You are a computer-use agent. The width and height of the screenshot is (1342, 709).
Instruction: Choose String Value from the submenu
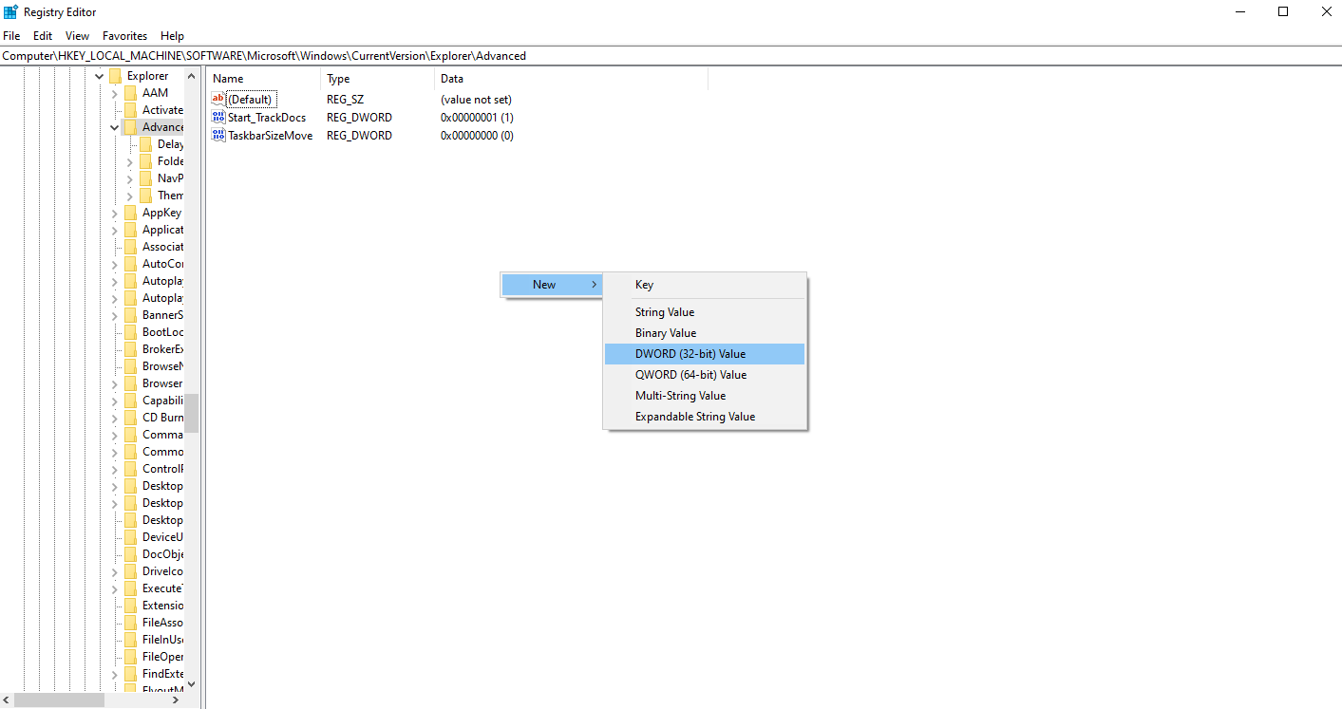click(x=705, y=312)
